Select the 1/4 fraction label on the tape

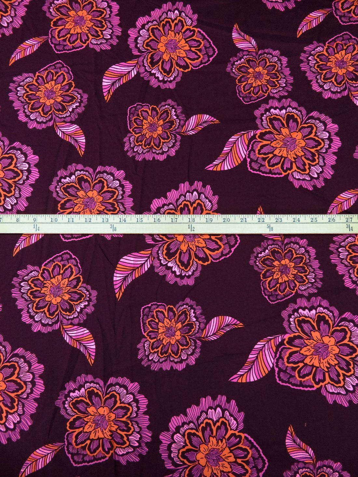pyautogui.click(x=36, y=228)
